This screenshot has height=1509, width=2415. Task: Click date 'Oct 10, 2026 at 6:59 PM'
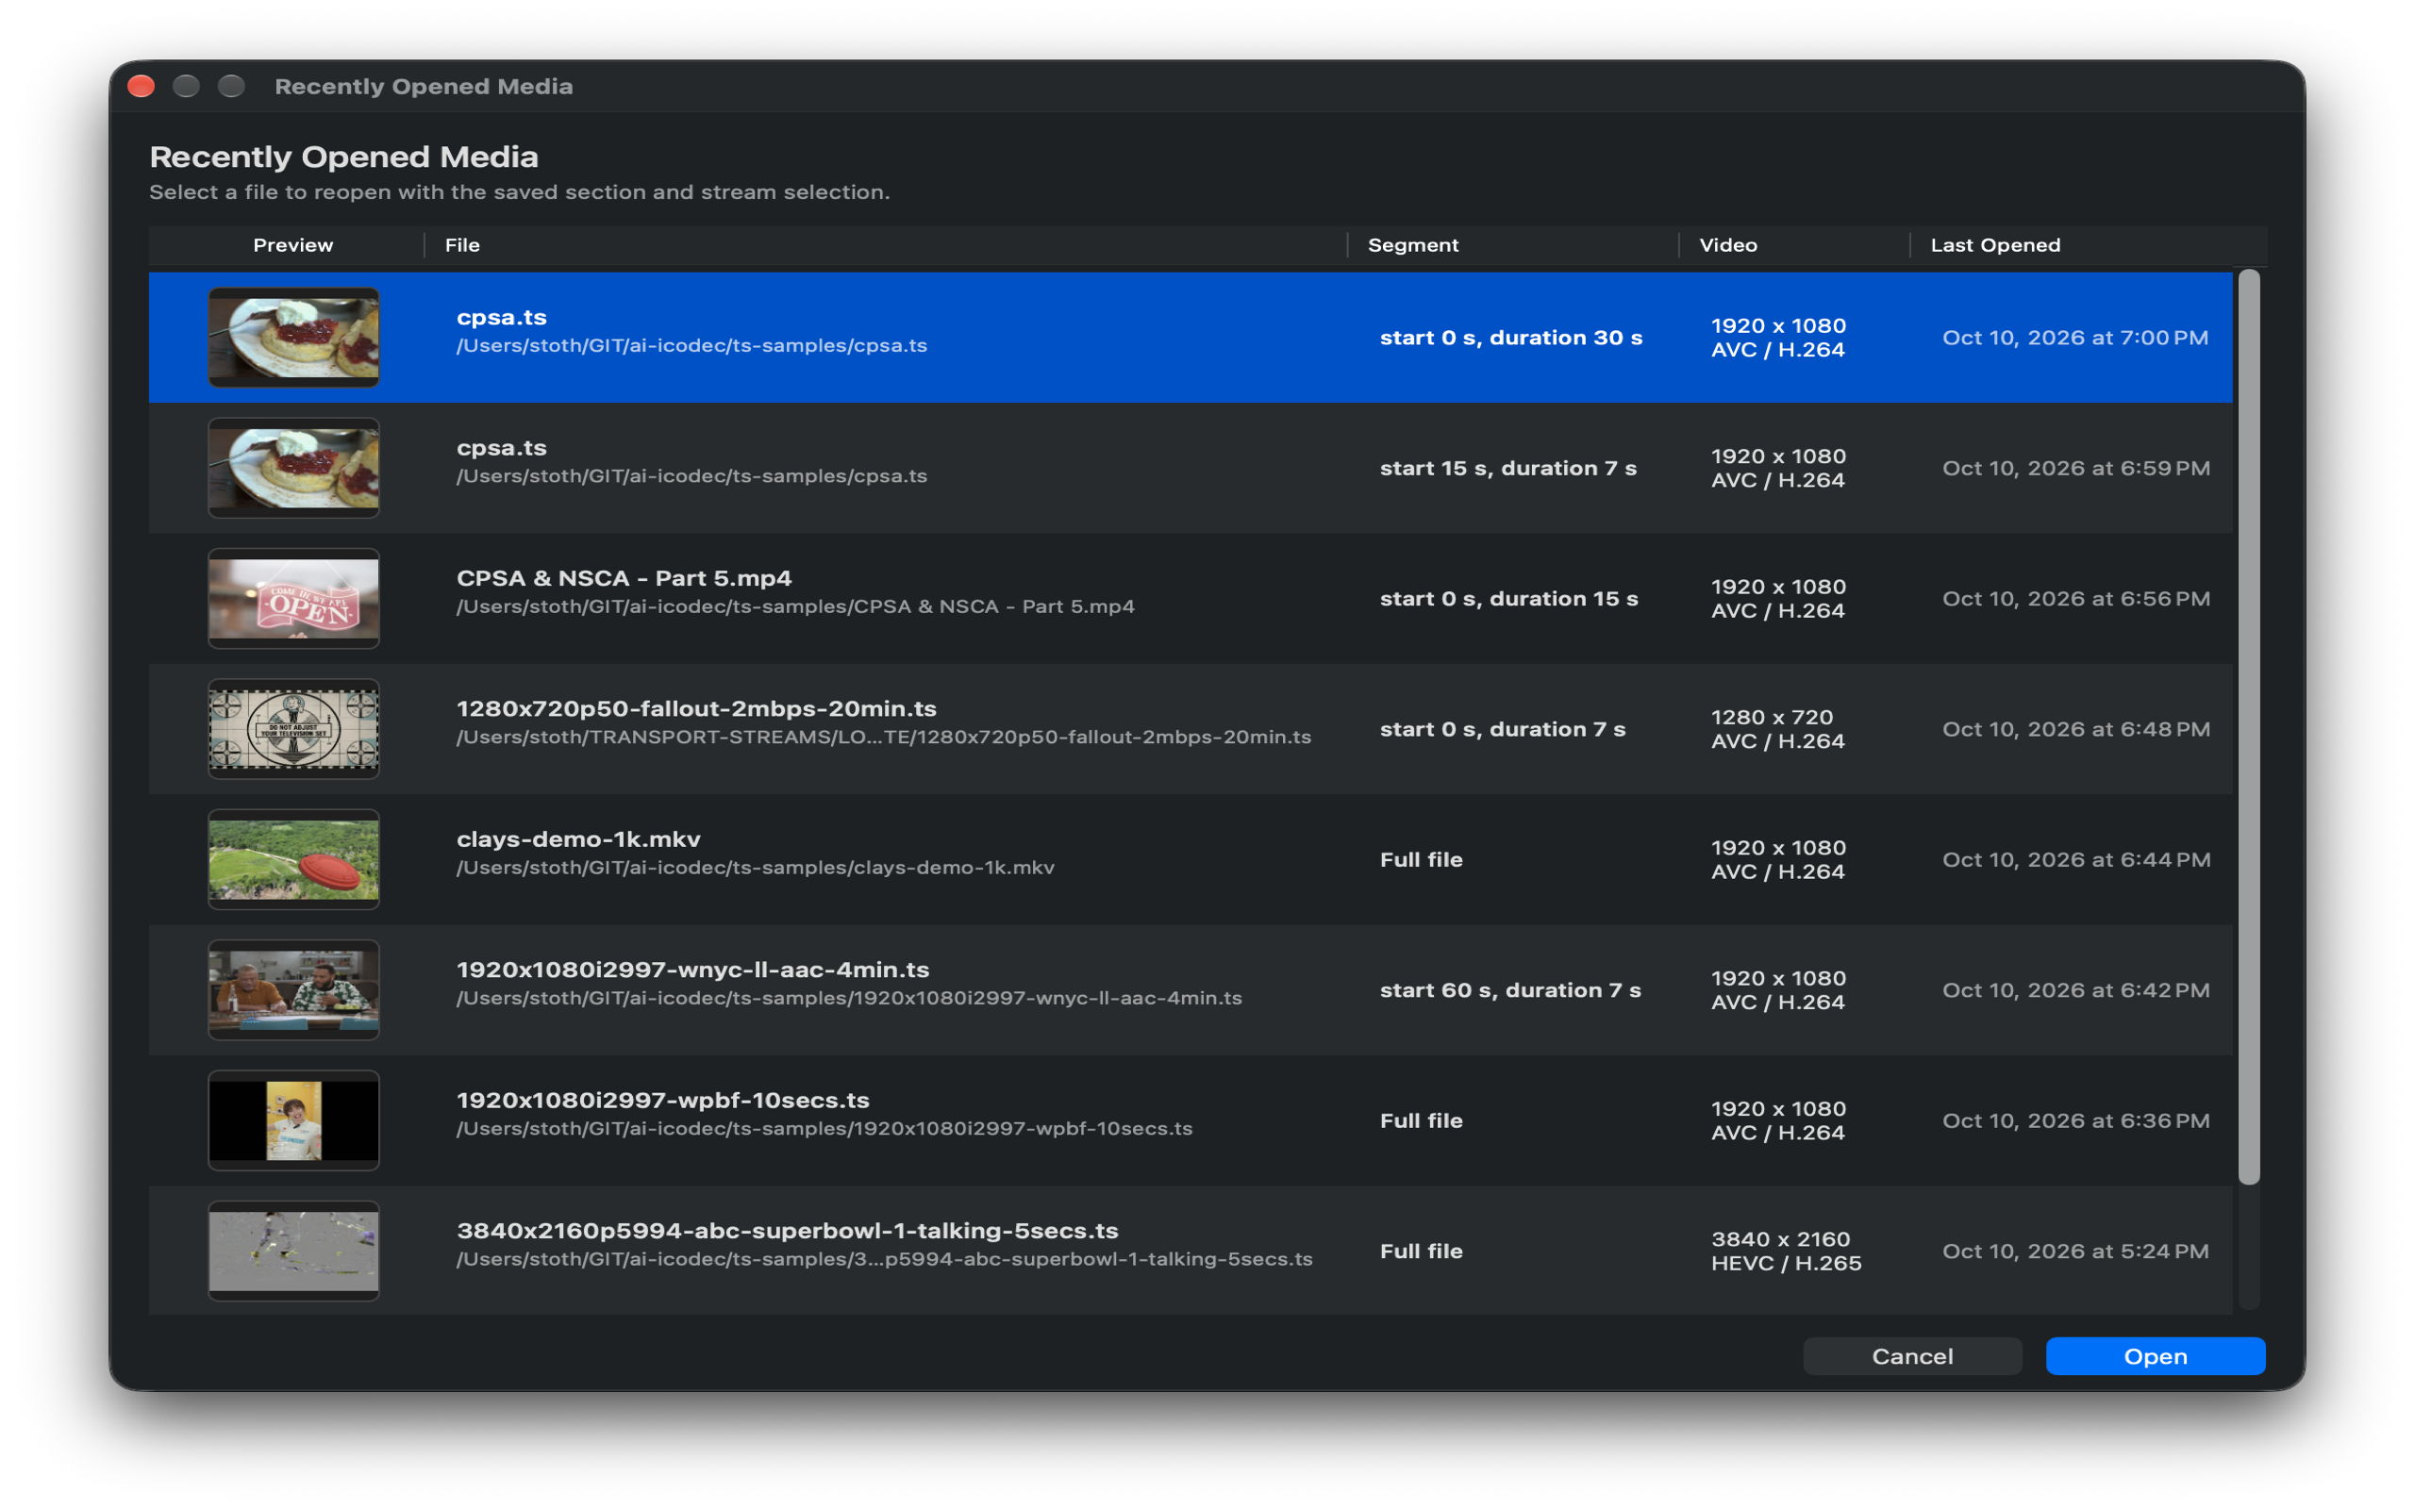point(2075,469)
